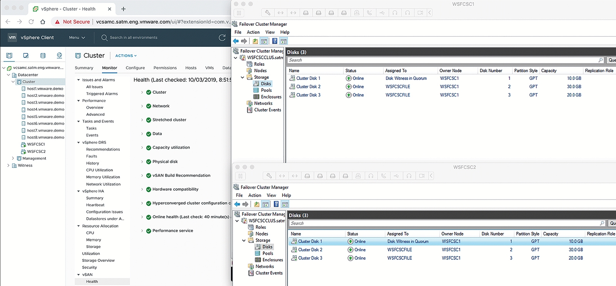Switch to the VMs tab
Screen dimensions: 616x286
click(x=209, y=68)
